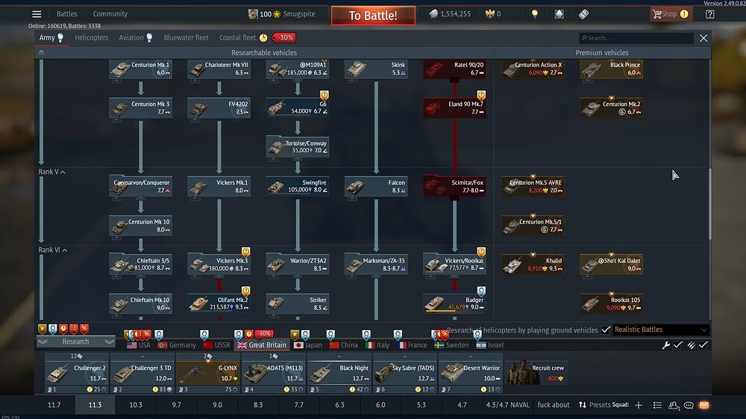Switch to the Helicopters tab
Screen dimensions: 746x419
[x=91, y=37]
